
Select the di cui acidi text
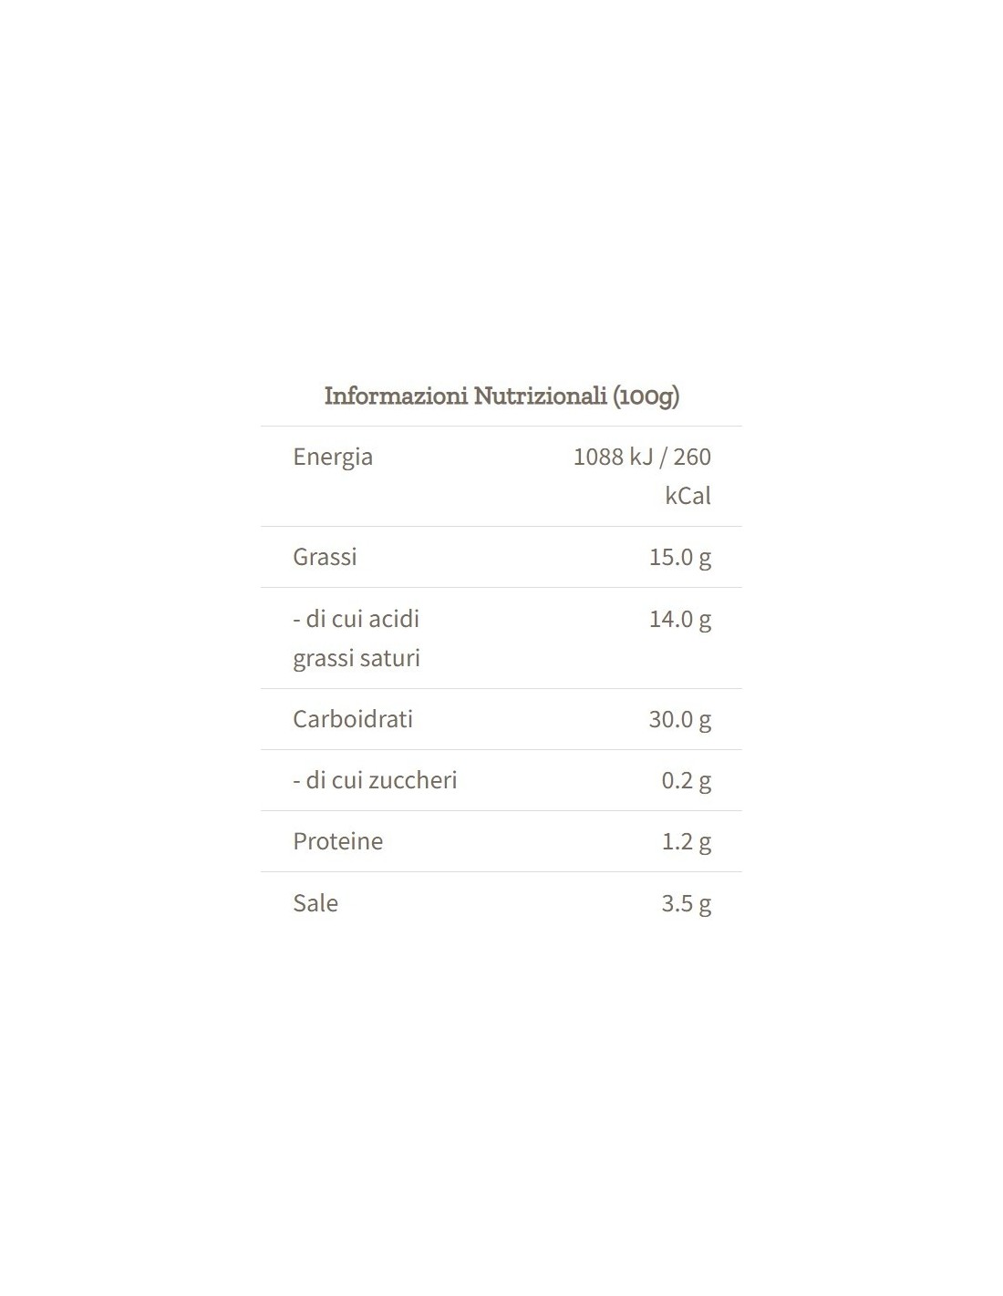[x=357, y=619]
